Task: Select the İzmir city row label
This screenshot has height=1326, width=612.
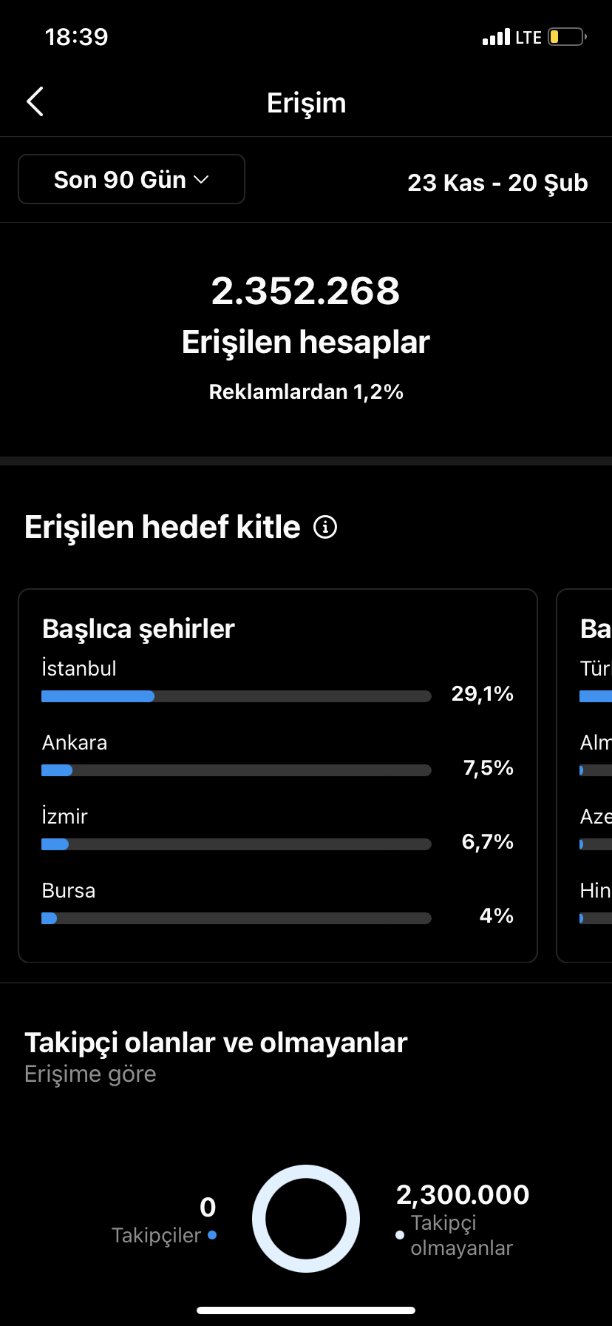Action: pos(65,816)
